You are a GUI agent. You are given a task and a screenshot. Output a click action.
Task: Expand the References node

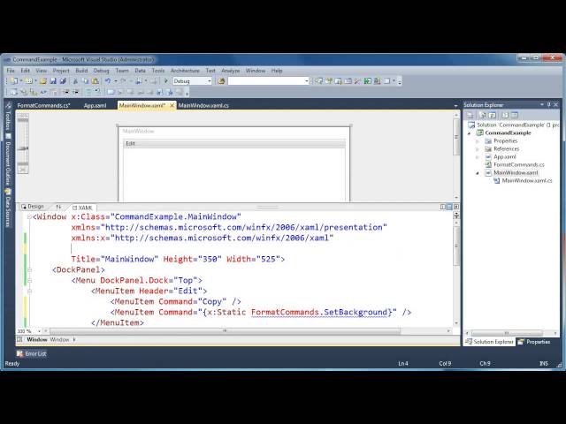pyautogui.click(x=478, y=149)
